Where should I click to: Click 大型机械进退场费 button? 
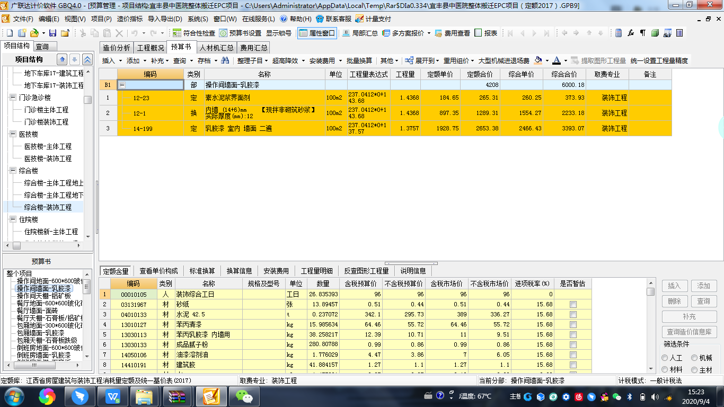point(504,60)
